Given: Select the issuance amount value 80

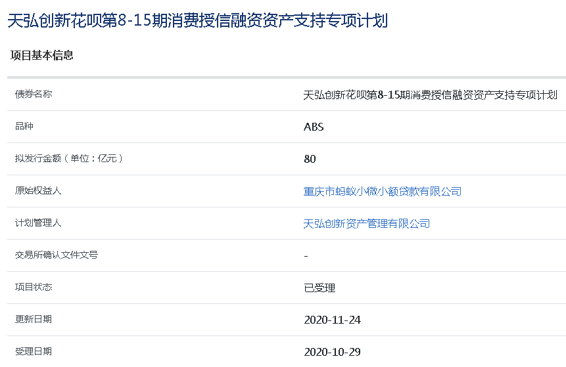Looking at the screenshot, I should [x=310, y=159].
